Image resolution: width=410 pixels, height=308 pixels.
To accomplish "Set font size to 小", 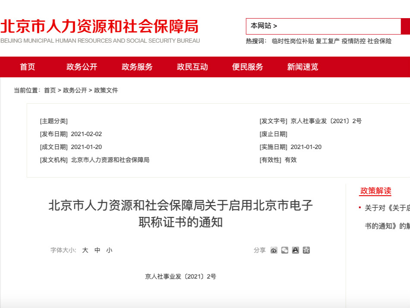I will pos(109,250).
